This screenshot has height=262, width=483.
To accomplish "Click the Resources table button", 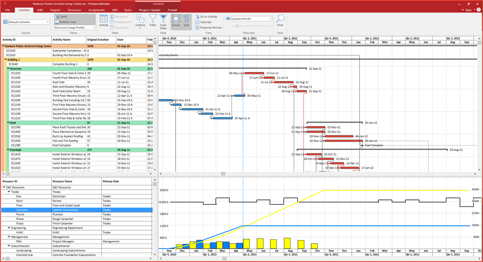I will pyautogui.click(x=119, y=17).
